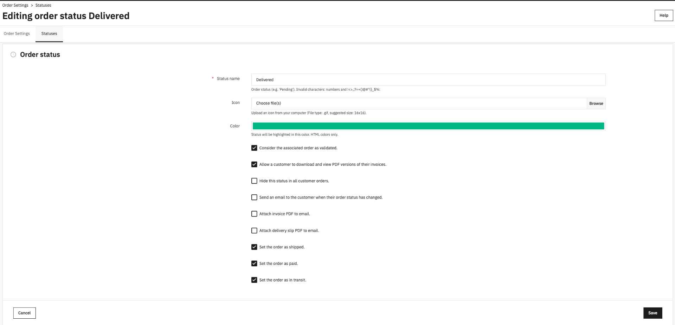This screenshot has height=325, width=675.
Task: Tick Attach delivery slip PDF to email
Action: [254, 230]
